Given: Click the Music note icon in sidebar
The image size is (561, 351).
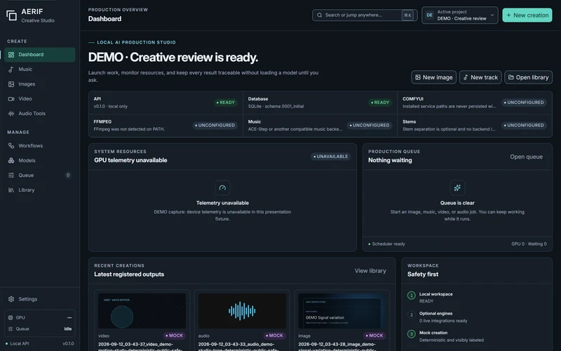Looking at the screenshot, I should click(x=11, y=69).
